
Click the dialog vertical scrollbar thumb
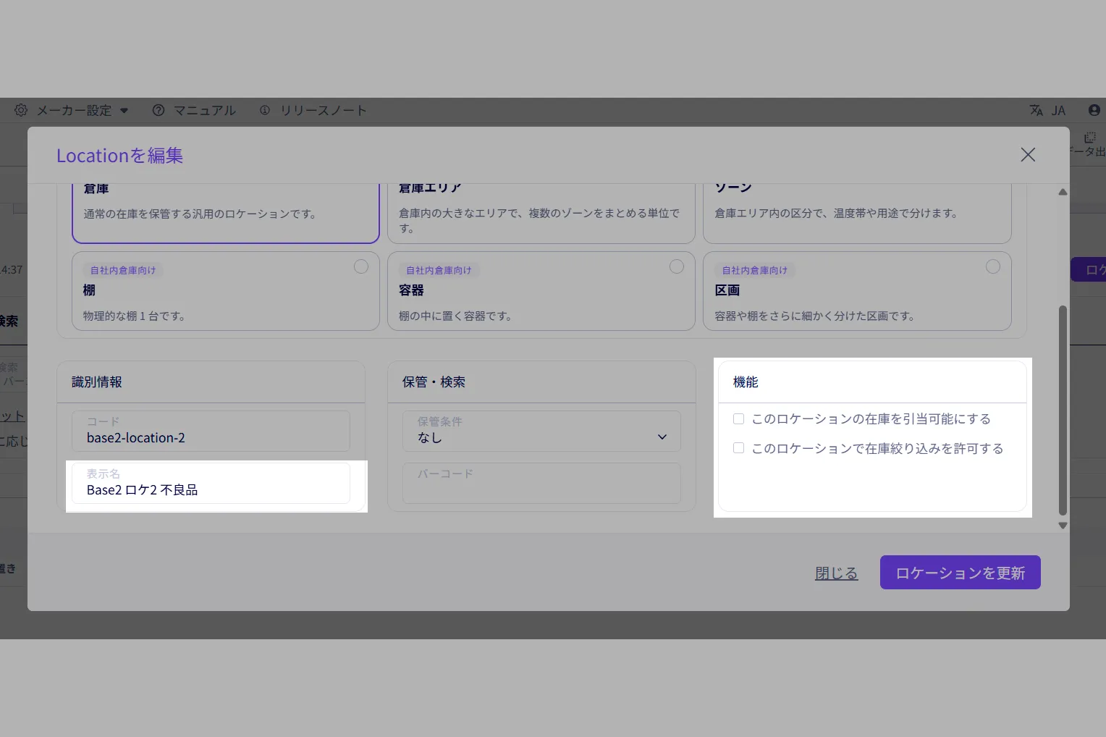tap(1063, 410)
